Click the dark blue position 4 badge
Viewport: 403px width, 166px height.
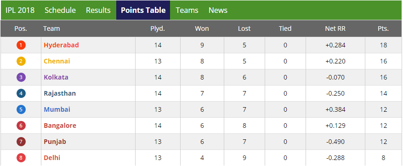click(x=21, y=93)
